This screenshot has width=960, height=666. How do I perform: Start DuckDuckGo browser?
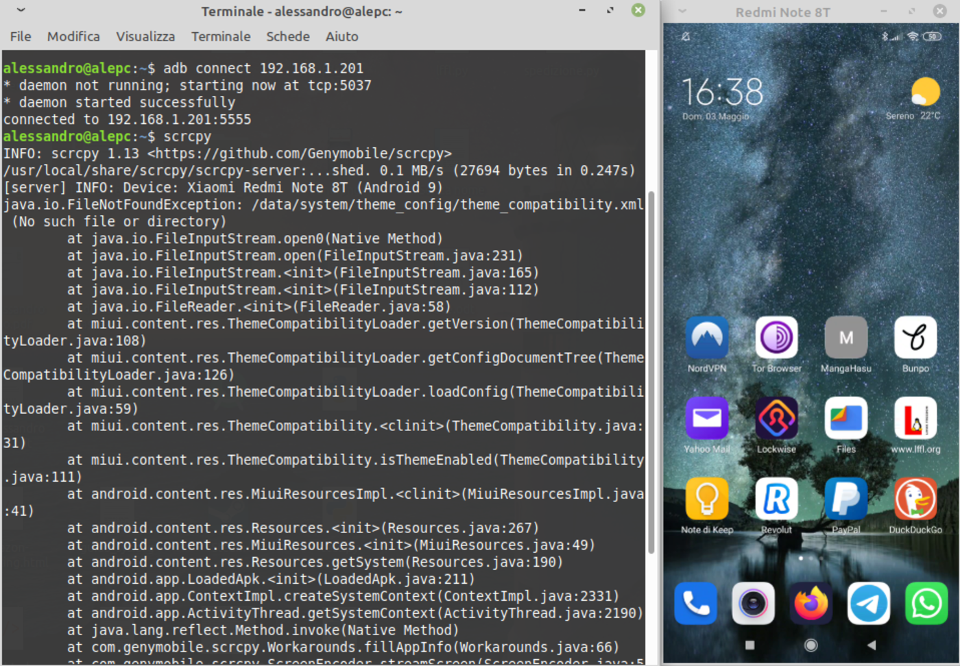[x=915, y=499]
